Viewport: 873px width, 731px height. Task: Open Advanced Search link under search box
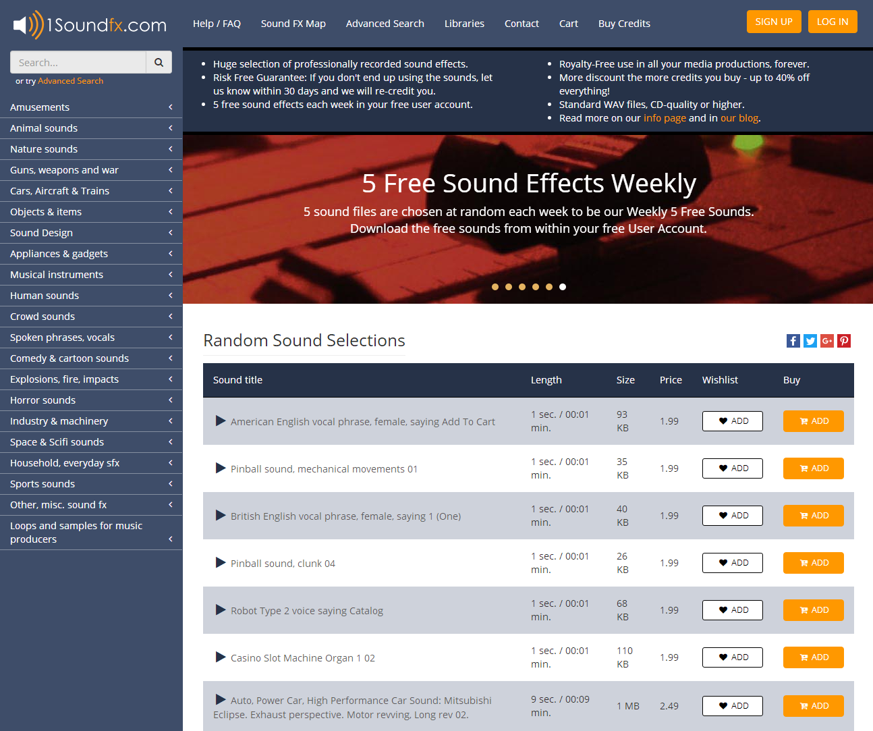[x=71, y=81]
